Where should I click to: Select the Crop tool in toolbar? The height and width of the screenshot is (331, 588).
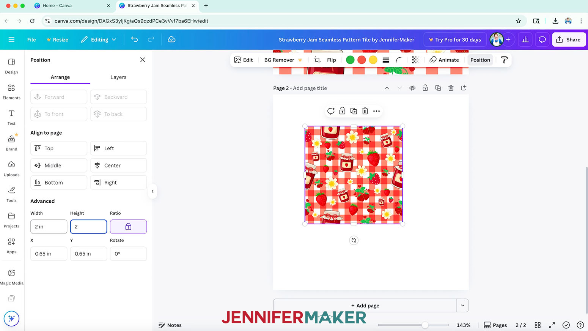317,60
